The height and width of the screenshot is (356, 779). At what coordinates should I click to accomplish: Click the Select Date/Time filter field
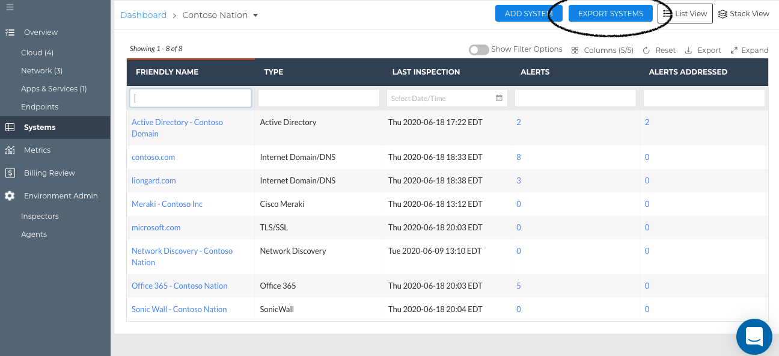[447, 98]
